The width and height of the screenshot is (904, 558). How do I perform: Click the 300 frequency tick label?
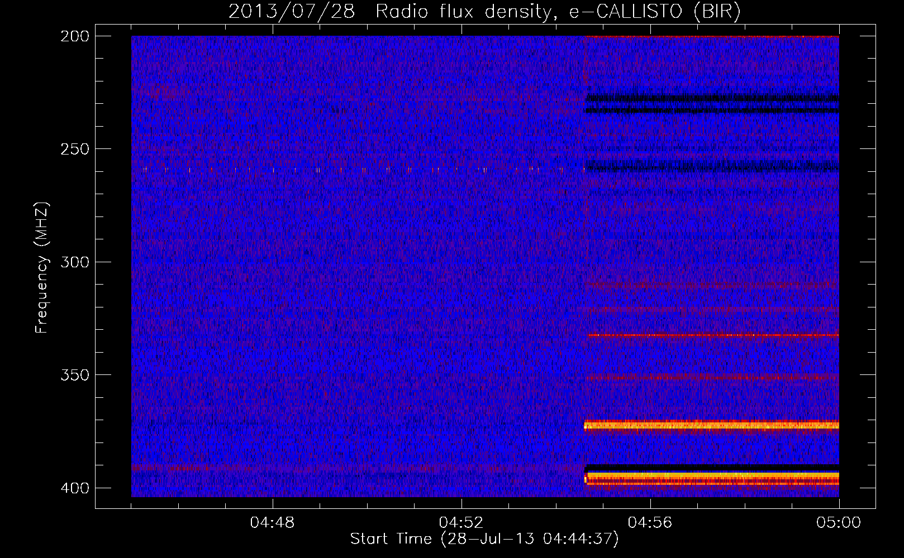[75, 262]
